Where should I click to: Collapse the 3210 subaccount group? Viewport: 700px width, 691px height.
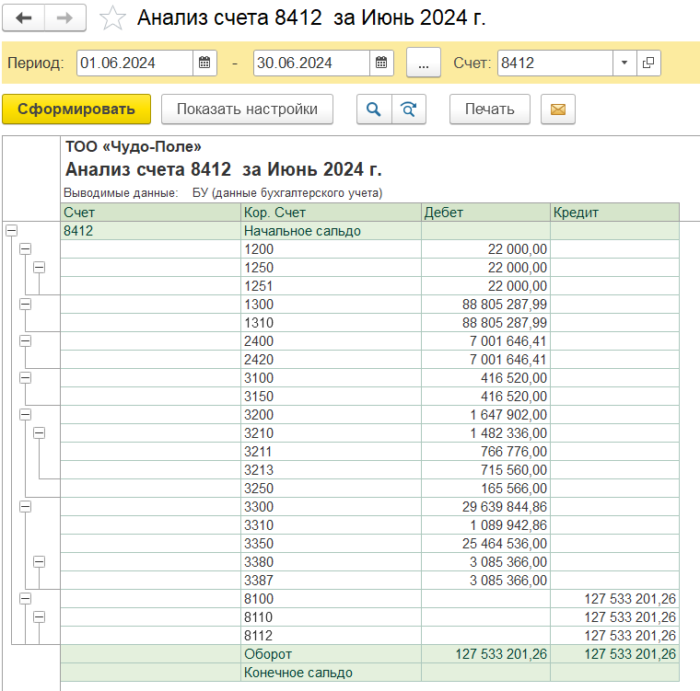[39, 433]
